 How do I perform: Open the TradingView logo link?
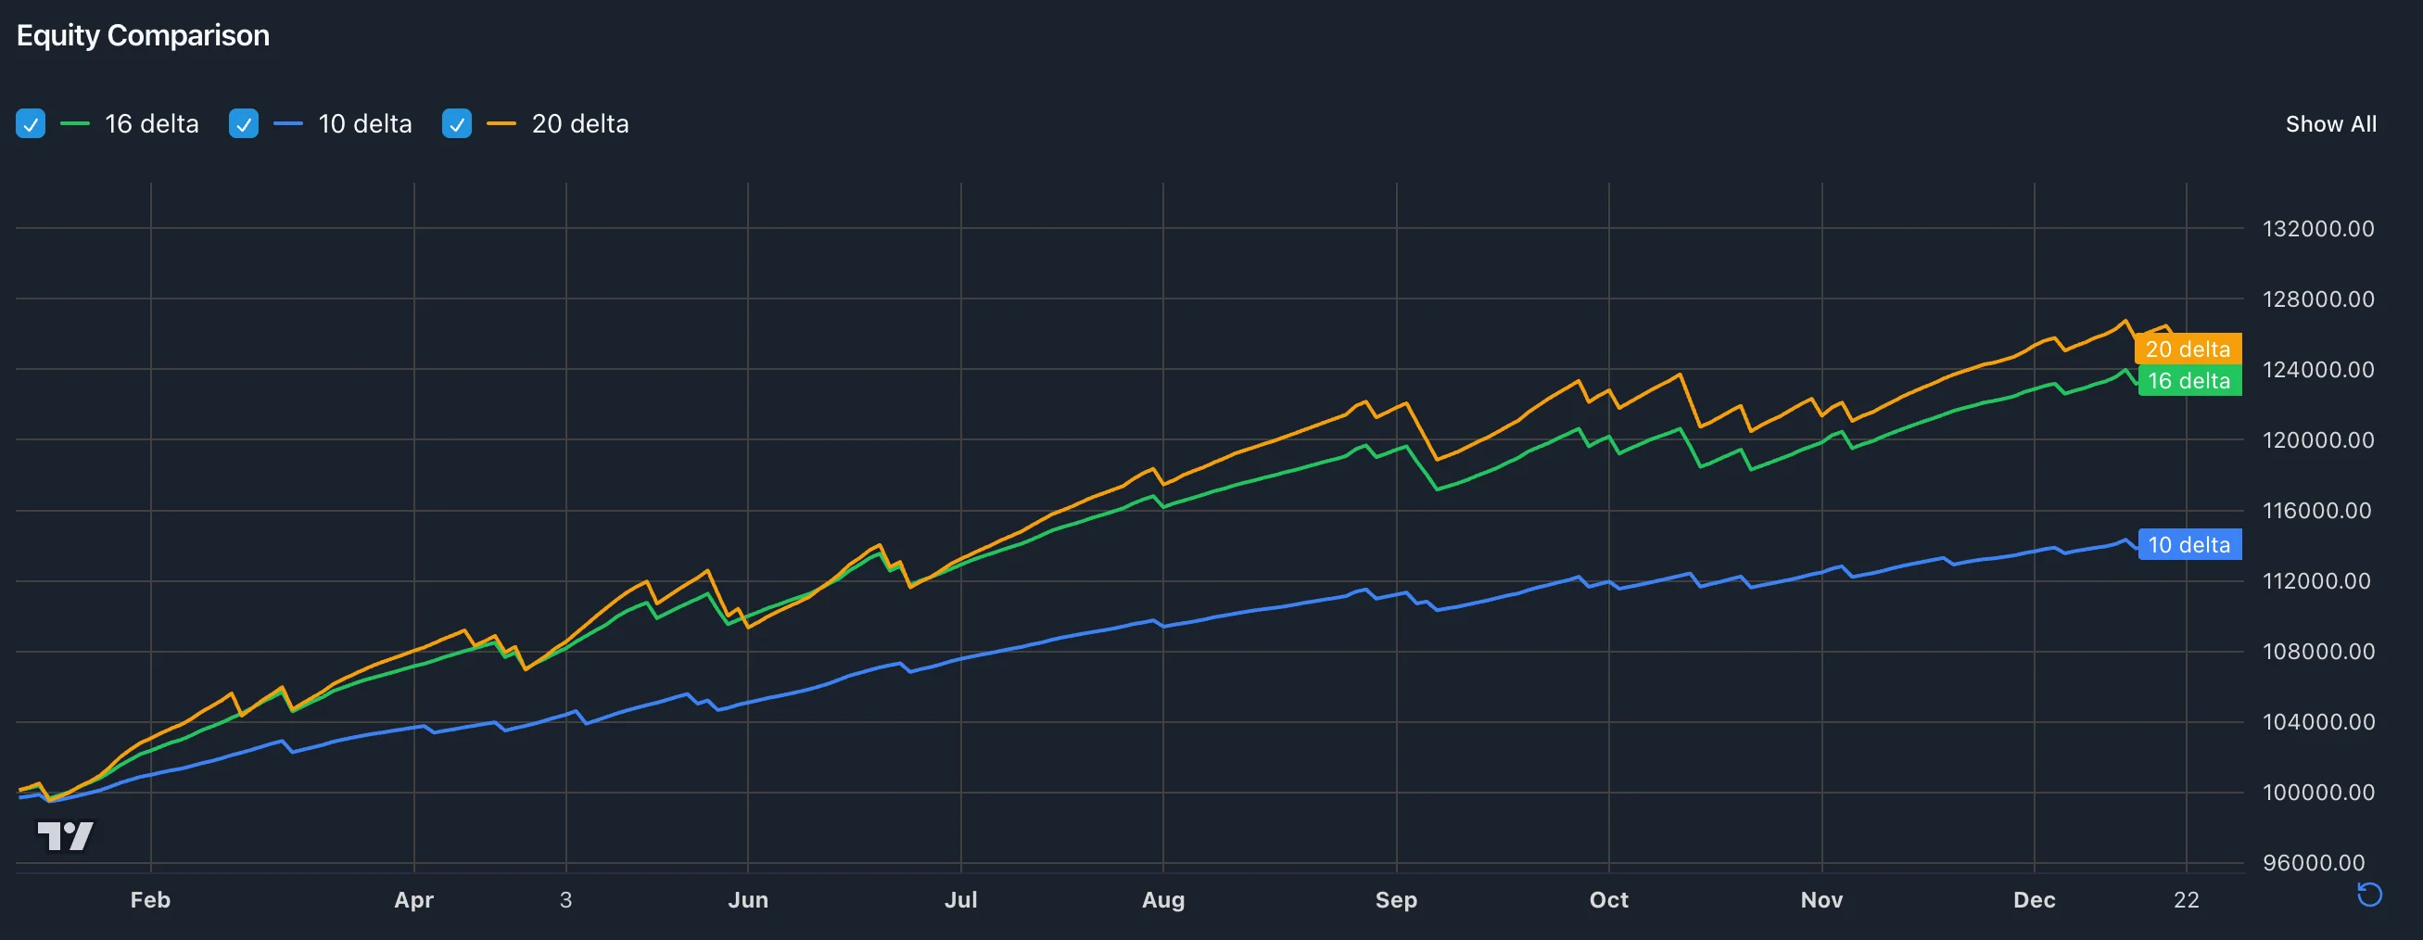(x=65, y=835)
